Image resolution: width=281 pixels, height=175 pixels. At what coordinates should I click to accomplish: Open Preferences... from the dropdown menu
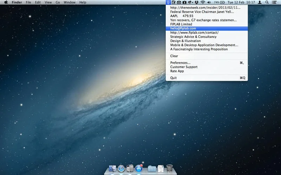[181, 63]
